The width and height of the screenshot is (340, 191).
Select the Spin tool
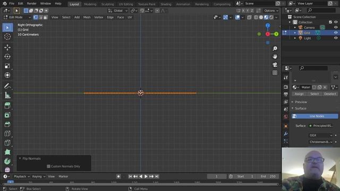7,161
